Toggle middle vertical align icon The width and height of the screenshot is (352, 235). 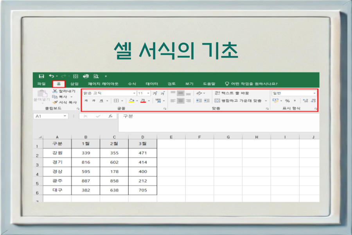tap(180, 93)
